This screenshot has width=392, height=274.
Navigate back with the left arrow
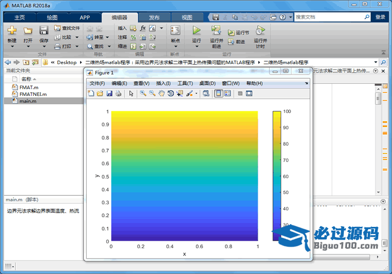click(8, 62)
